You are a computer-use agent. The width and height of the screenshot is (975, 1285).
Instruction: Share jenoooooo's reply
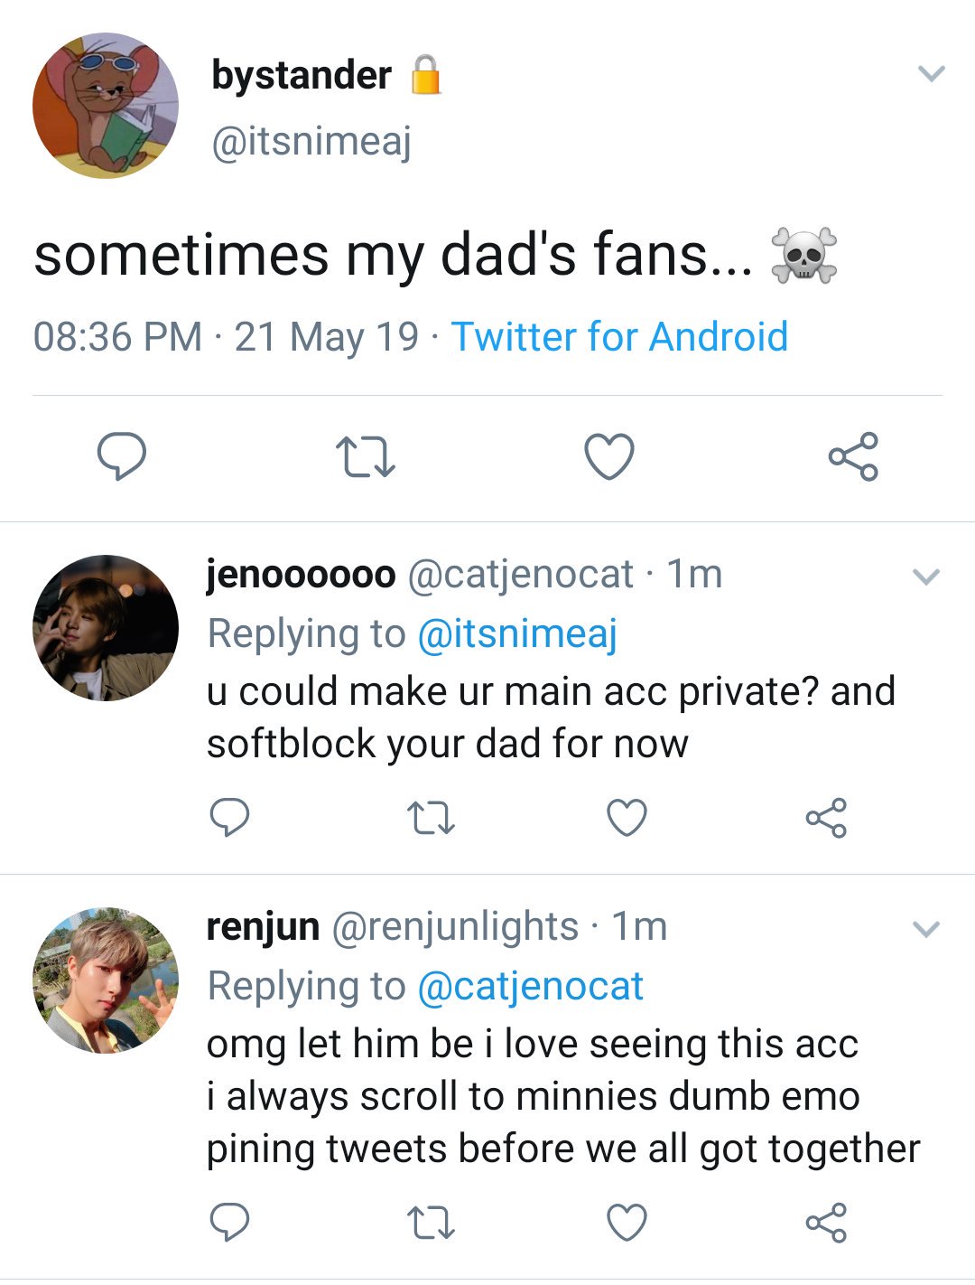point(826,818)
